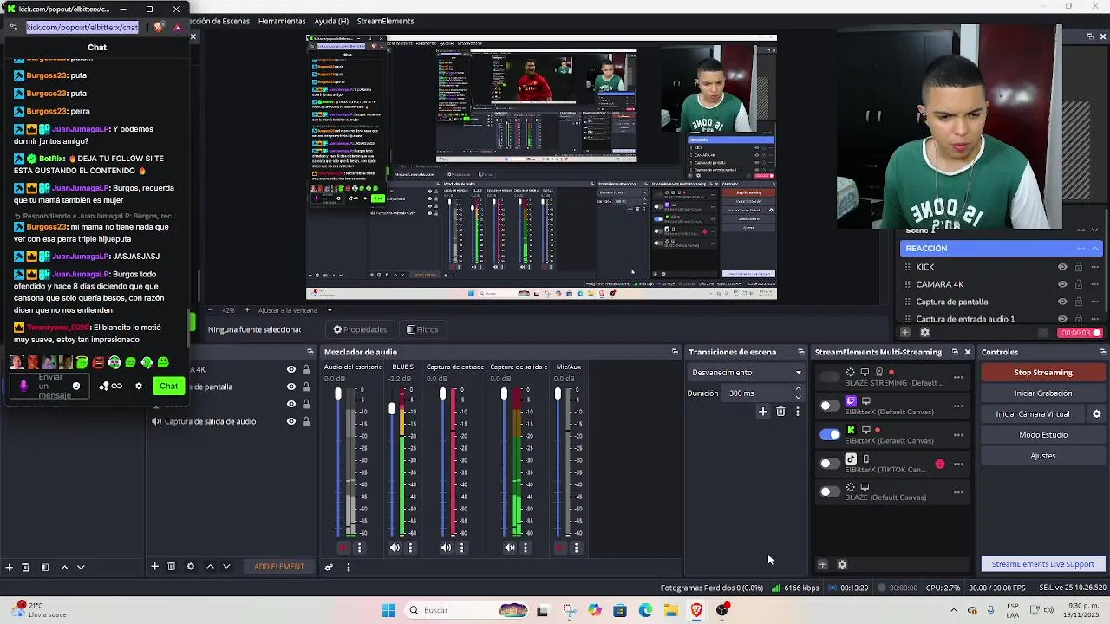Lock the Captura de salida de audio source
The image size is (1110, 624).
coord(306,422)
